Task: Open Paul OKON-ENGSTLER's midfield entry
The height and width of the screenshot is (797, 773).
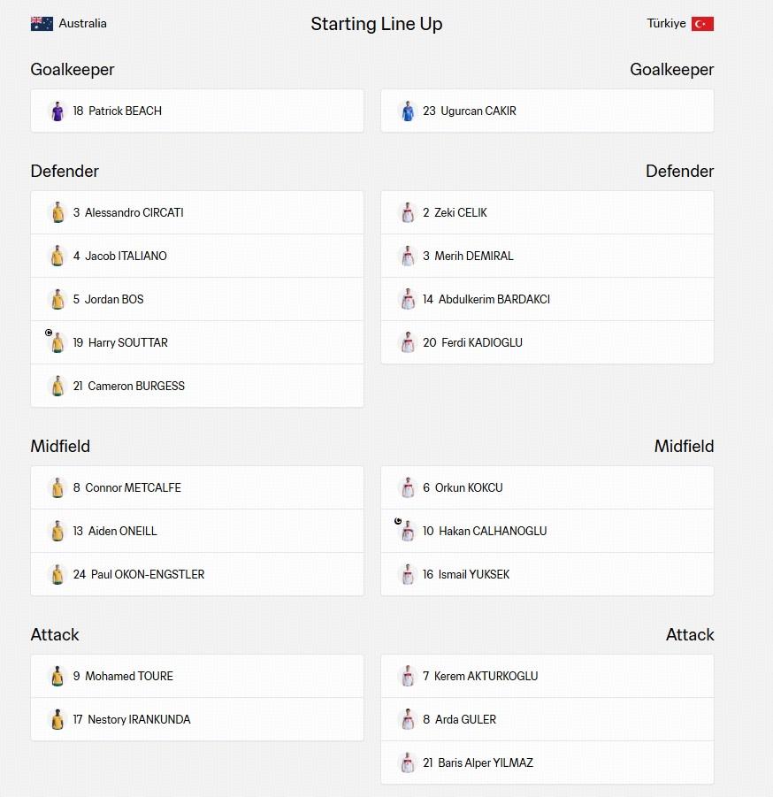Action: click(x=197, y=574)
